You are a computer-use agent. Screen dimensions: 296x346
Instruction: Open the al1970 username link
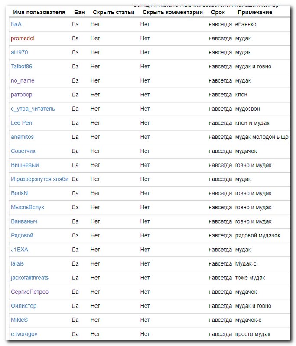[x=20, y=52]
